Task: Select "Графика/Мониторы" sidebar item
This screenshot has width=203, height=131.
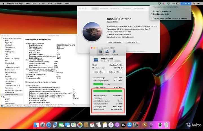Action: click(x=13, y=68)
